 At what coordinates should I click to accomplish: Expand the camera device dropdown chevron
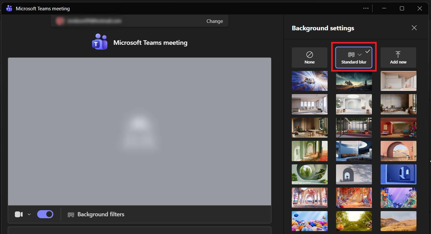29,214
